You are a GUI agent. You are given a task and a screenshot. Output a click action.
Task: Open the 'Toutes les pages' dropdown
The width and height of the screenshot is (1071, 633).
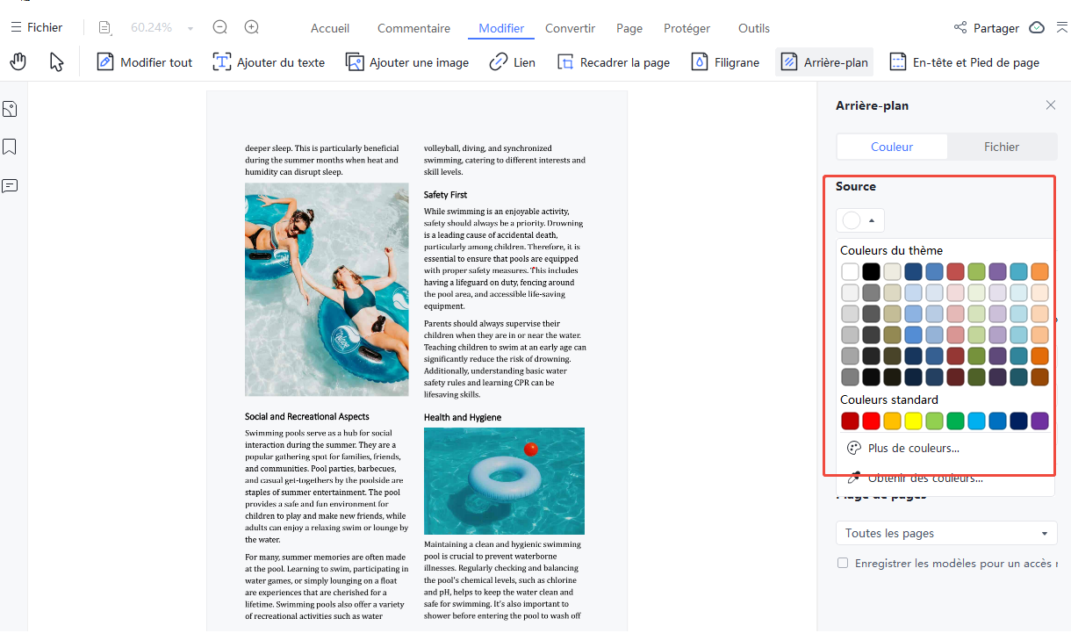point(945,533)
